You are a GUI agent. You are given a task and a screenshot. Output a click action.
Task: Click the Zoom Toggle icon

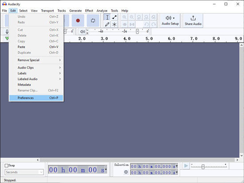click(x=153, y=17)
